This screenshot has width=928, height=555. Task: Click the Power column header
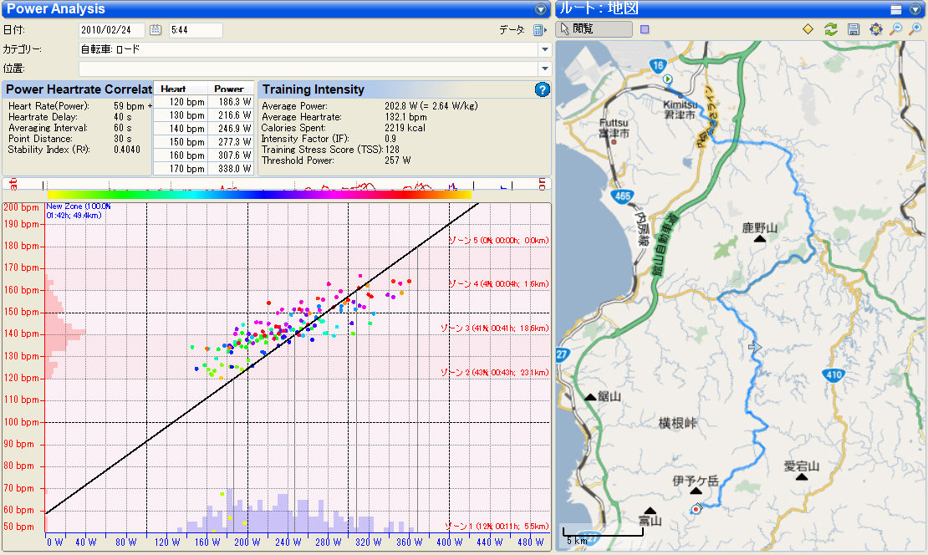point(229,89)
